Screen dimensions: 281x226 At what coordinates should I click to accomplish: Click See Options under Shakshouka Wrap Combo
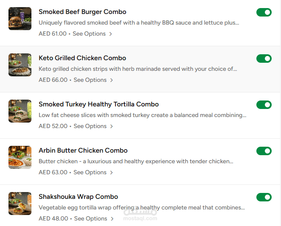pyautogui.click(x=90, y=219)
